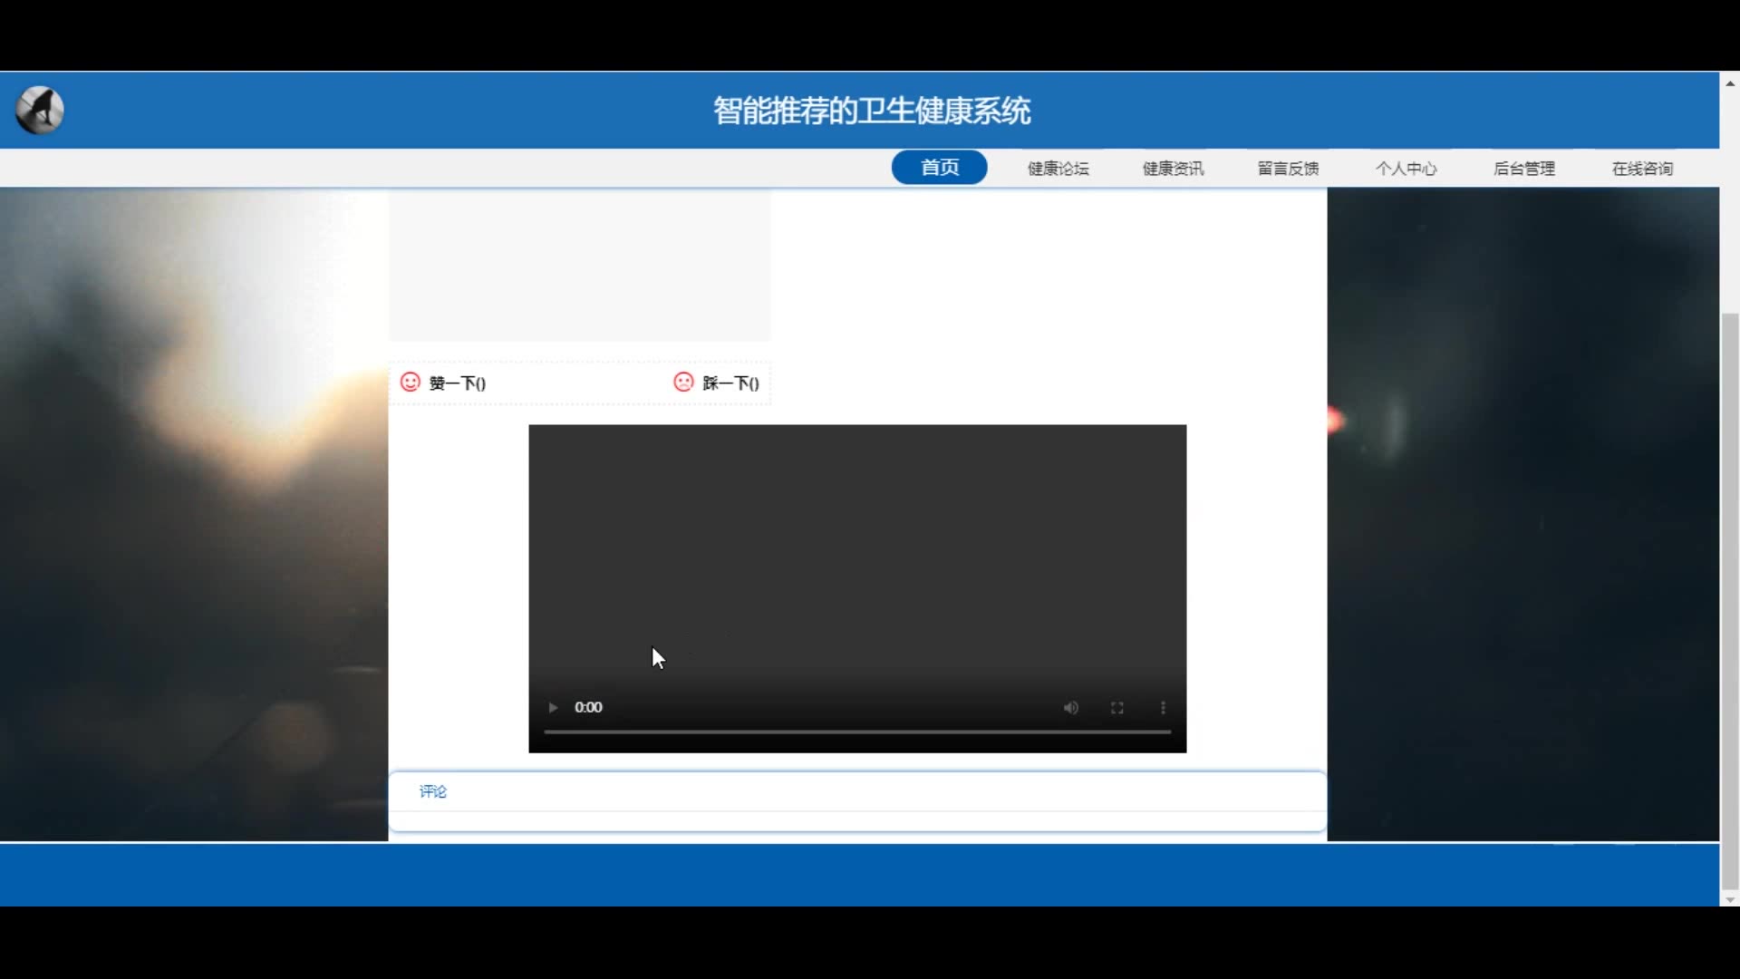1740x979 pixels.
Task: Open 个人中心 page
Action: click(1406, 169)
